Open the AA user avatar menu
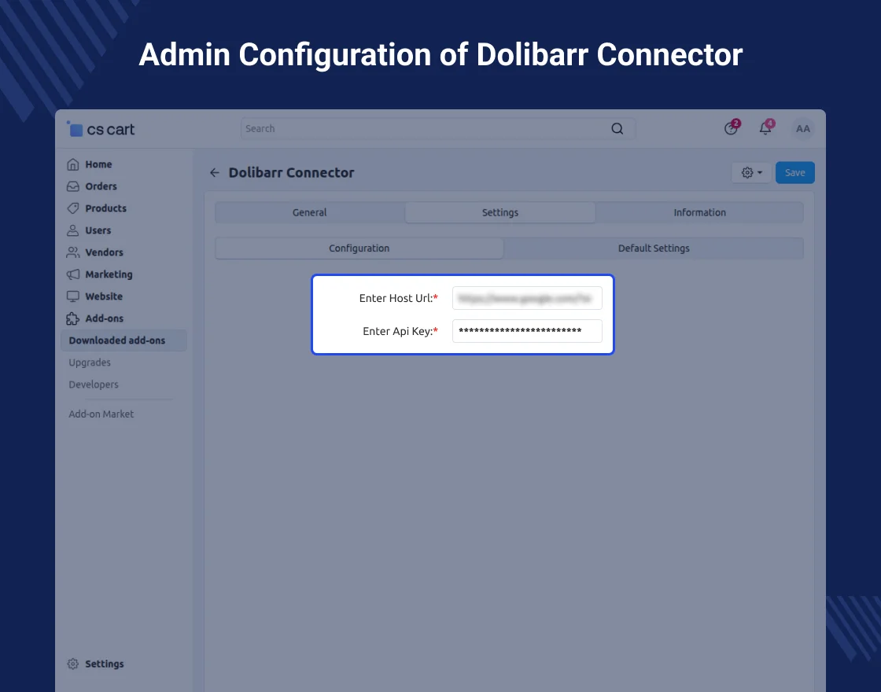881x692 pixels. 803,129
